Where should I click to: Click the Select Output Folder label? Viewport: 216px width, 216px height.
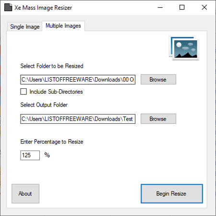(x=44, y=105)
